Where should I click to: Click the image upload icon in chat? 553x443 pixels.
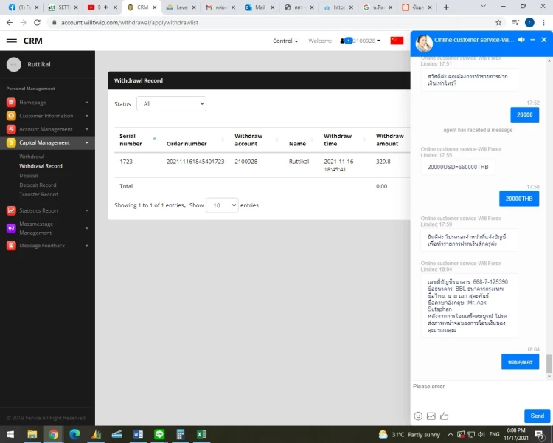(x=431, y=416)
